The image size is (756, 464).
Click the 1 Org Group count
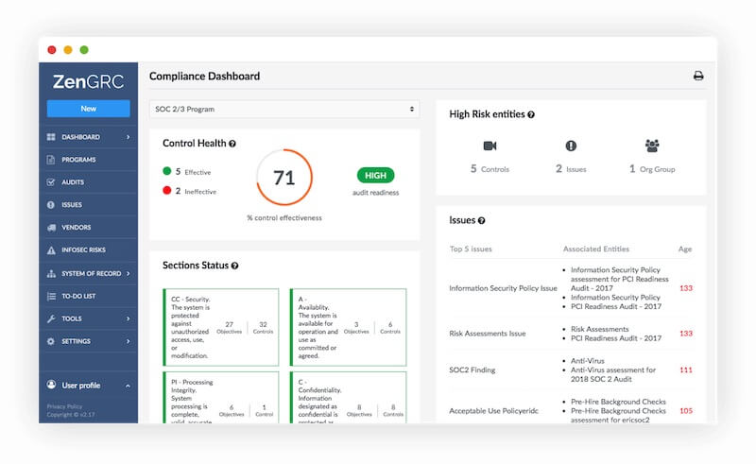[652, 169]
